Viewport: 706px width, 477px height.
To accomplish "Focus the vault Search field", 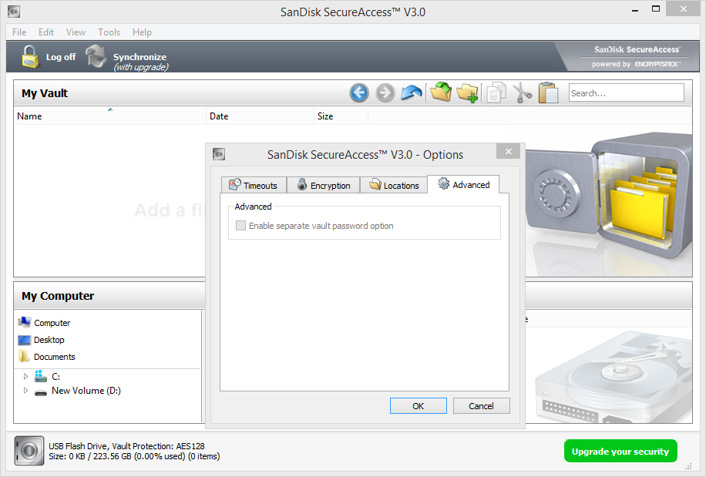I will click(x=627, y=92).
